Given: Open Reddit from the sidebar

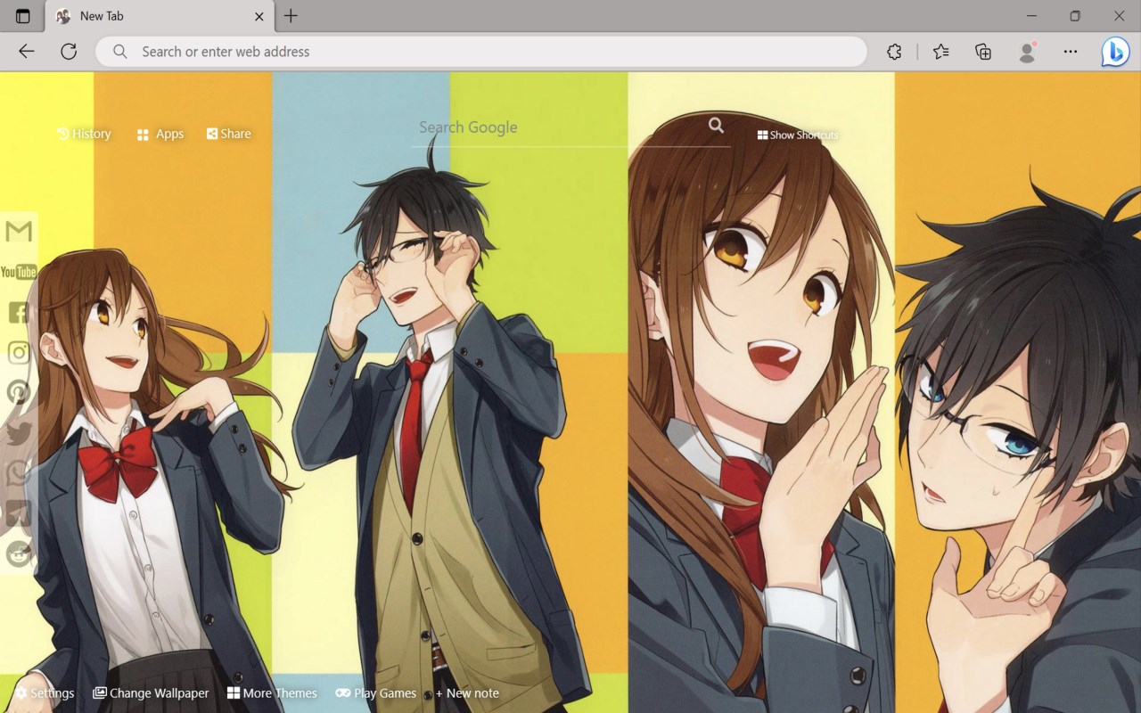Looking at the screenshot, I should coord(19,553).
